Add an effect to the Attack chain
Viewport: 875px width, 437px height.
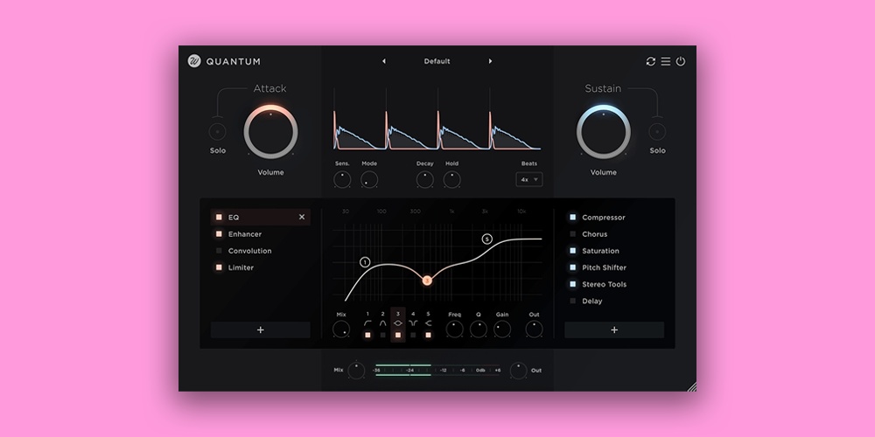click(x=260, y=329)
